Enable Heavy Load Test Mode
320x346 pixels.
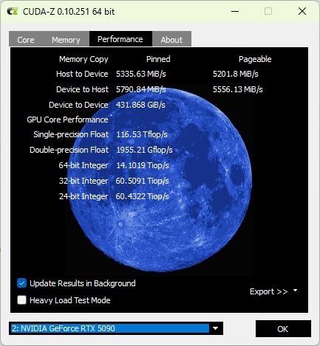(x=21, y=300)
